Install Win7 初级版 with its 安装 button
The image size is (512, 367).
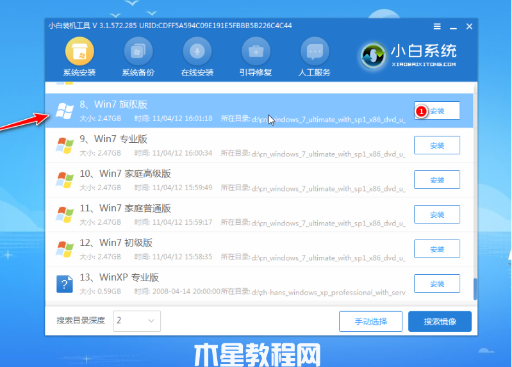coord(437,249)
